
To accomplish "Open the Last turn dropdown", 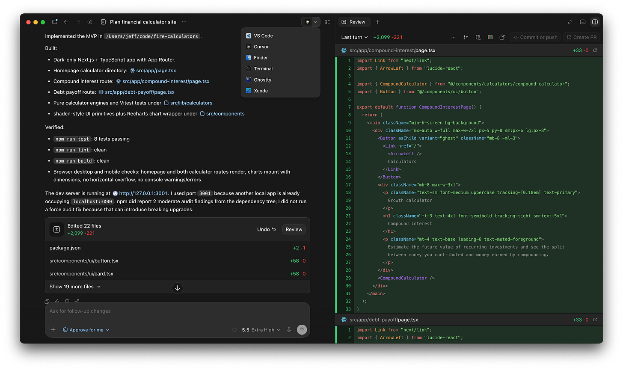I will 354,37.
